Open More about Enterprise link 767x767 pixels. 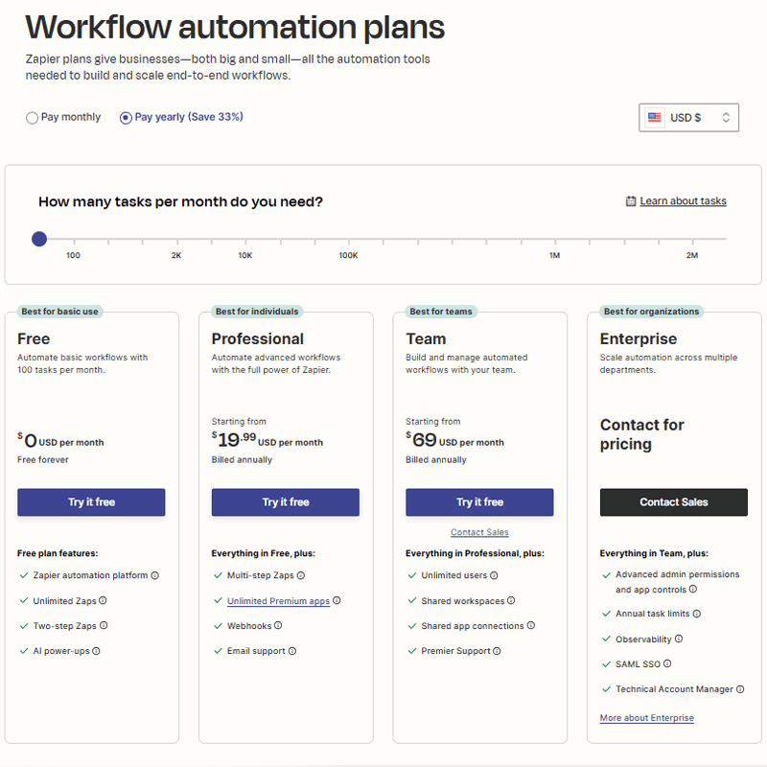646,717
